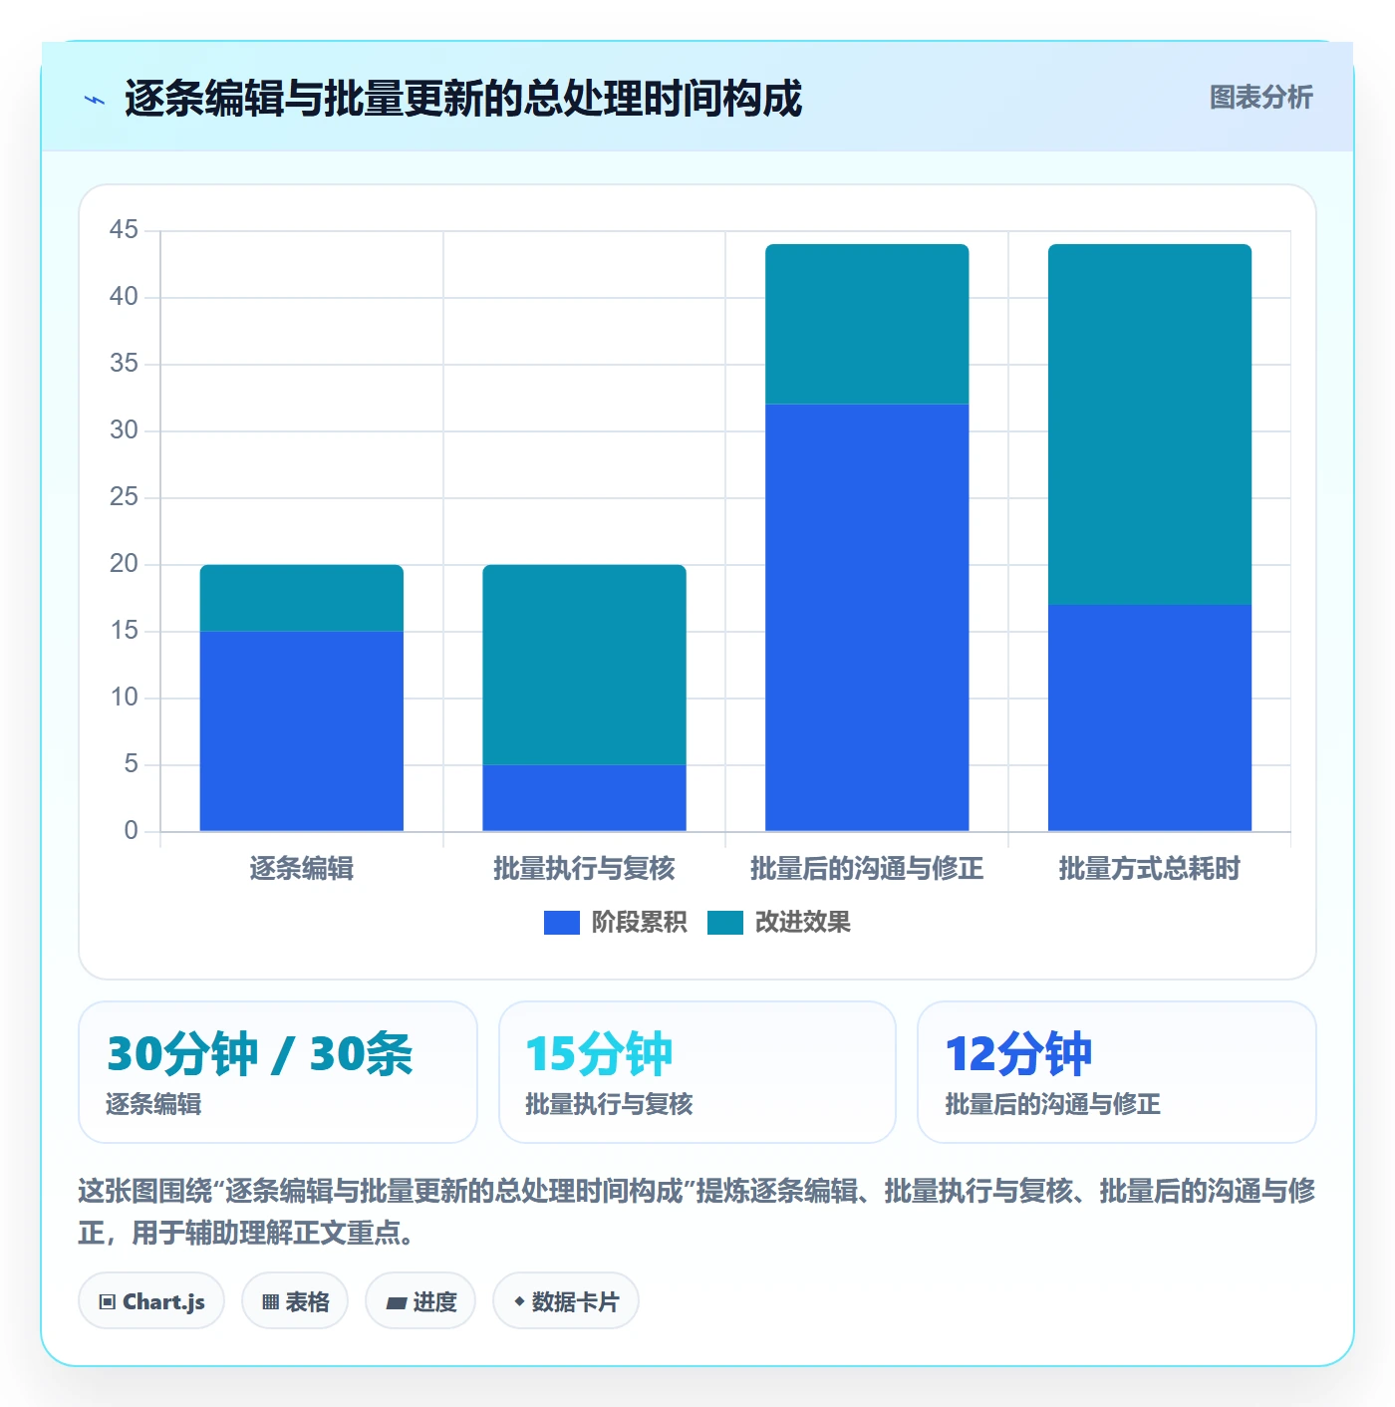Click the 改进效果 legend label
1395x1407 pixels.
802,923
